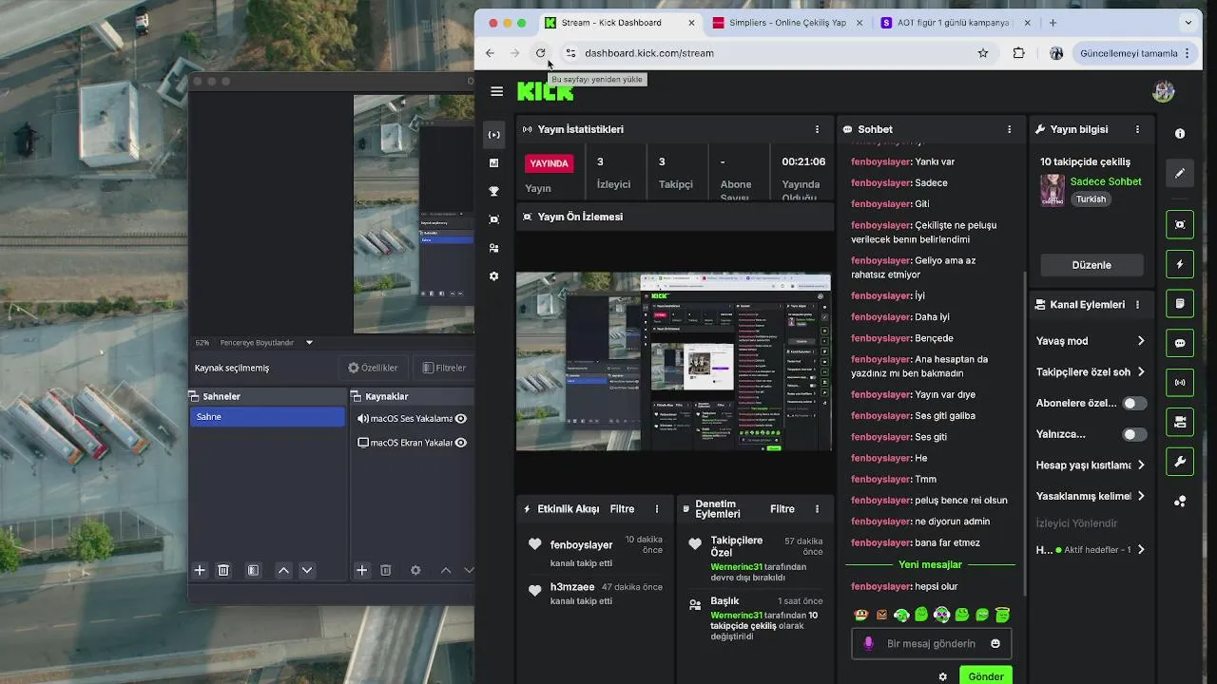Open Kanal Eylemleri panel options menu
This screenshot has width=1217, height=684.
(1137, 305)
